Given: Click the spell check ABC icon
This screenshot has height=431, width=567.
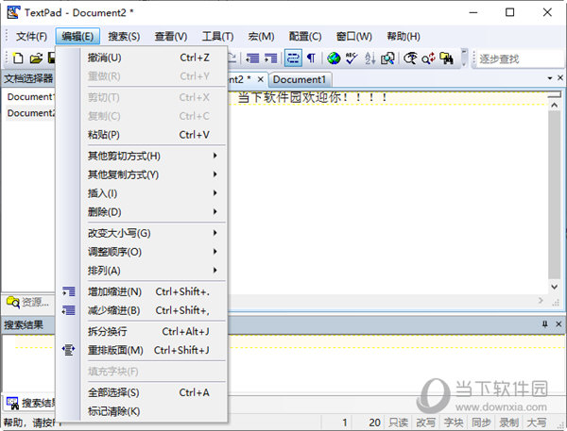Looking at the screenshot, I should point(352,58).
